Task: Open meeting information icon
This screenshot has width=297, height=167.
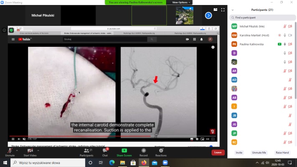Action: 4,30
